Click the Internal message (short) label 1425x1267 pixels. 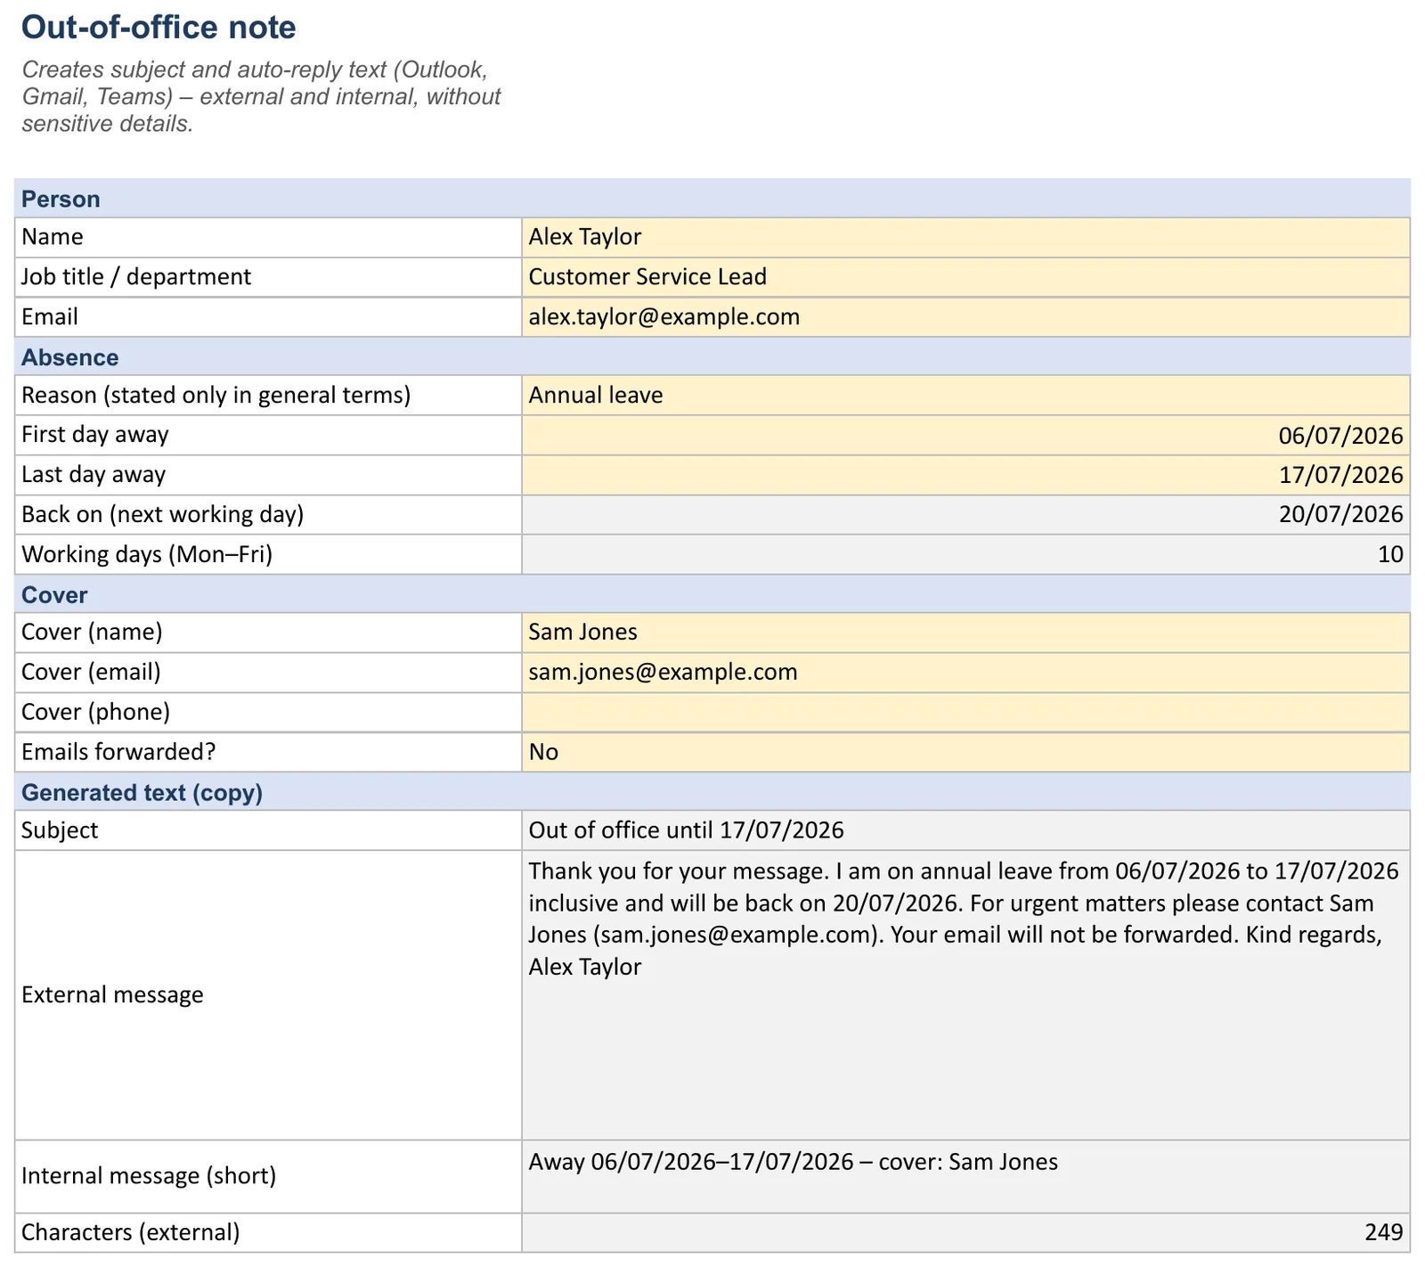149,1176
